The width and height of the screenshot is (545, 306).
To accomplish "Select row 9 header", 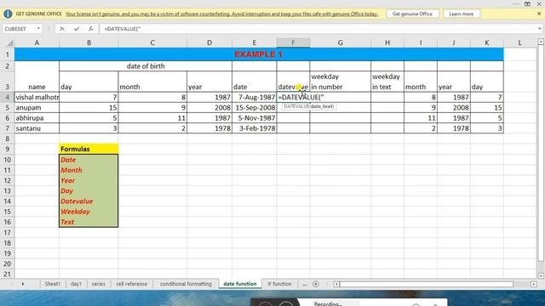I will pos(7,150).
